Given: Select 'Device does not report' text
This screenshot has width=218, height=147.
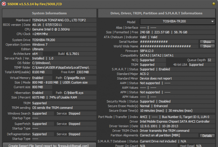Looking at the screenshot, I should click(x=156, y=79).
